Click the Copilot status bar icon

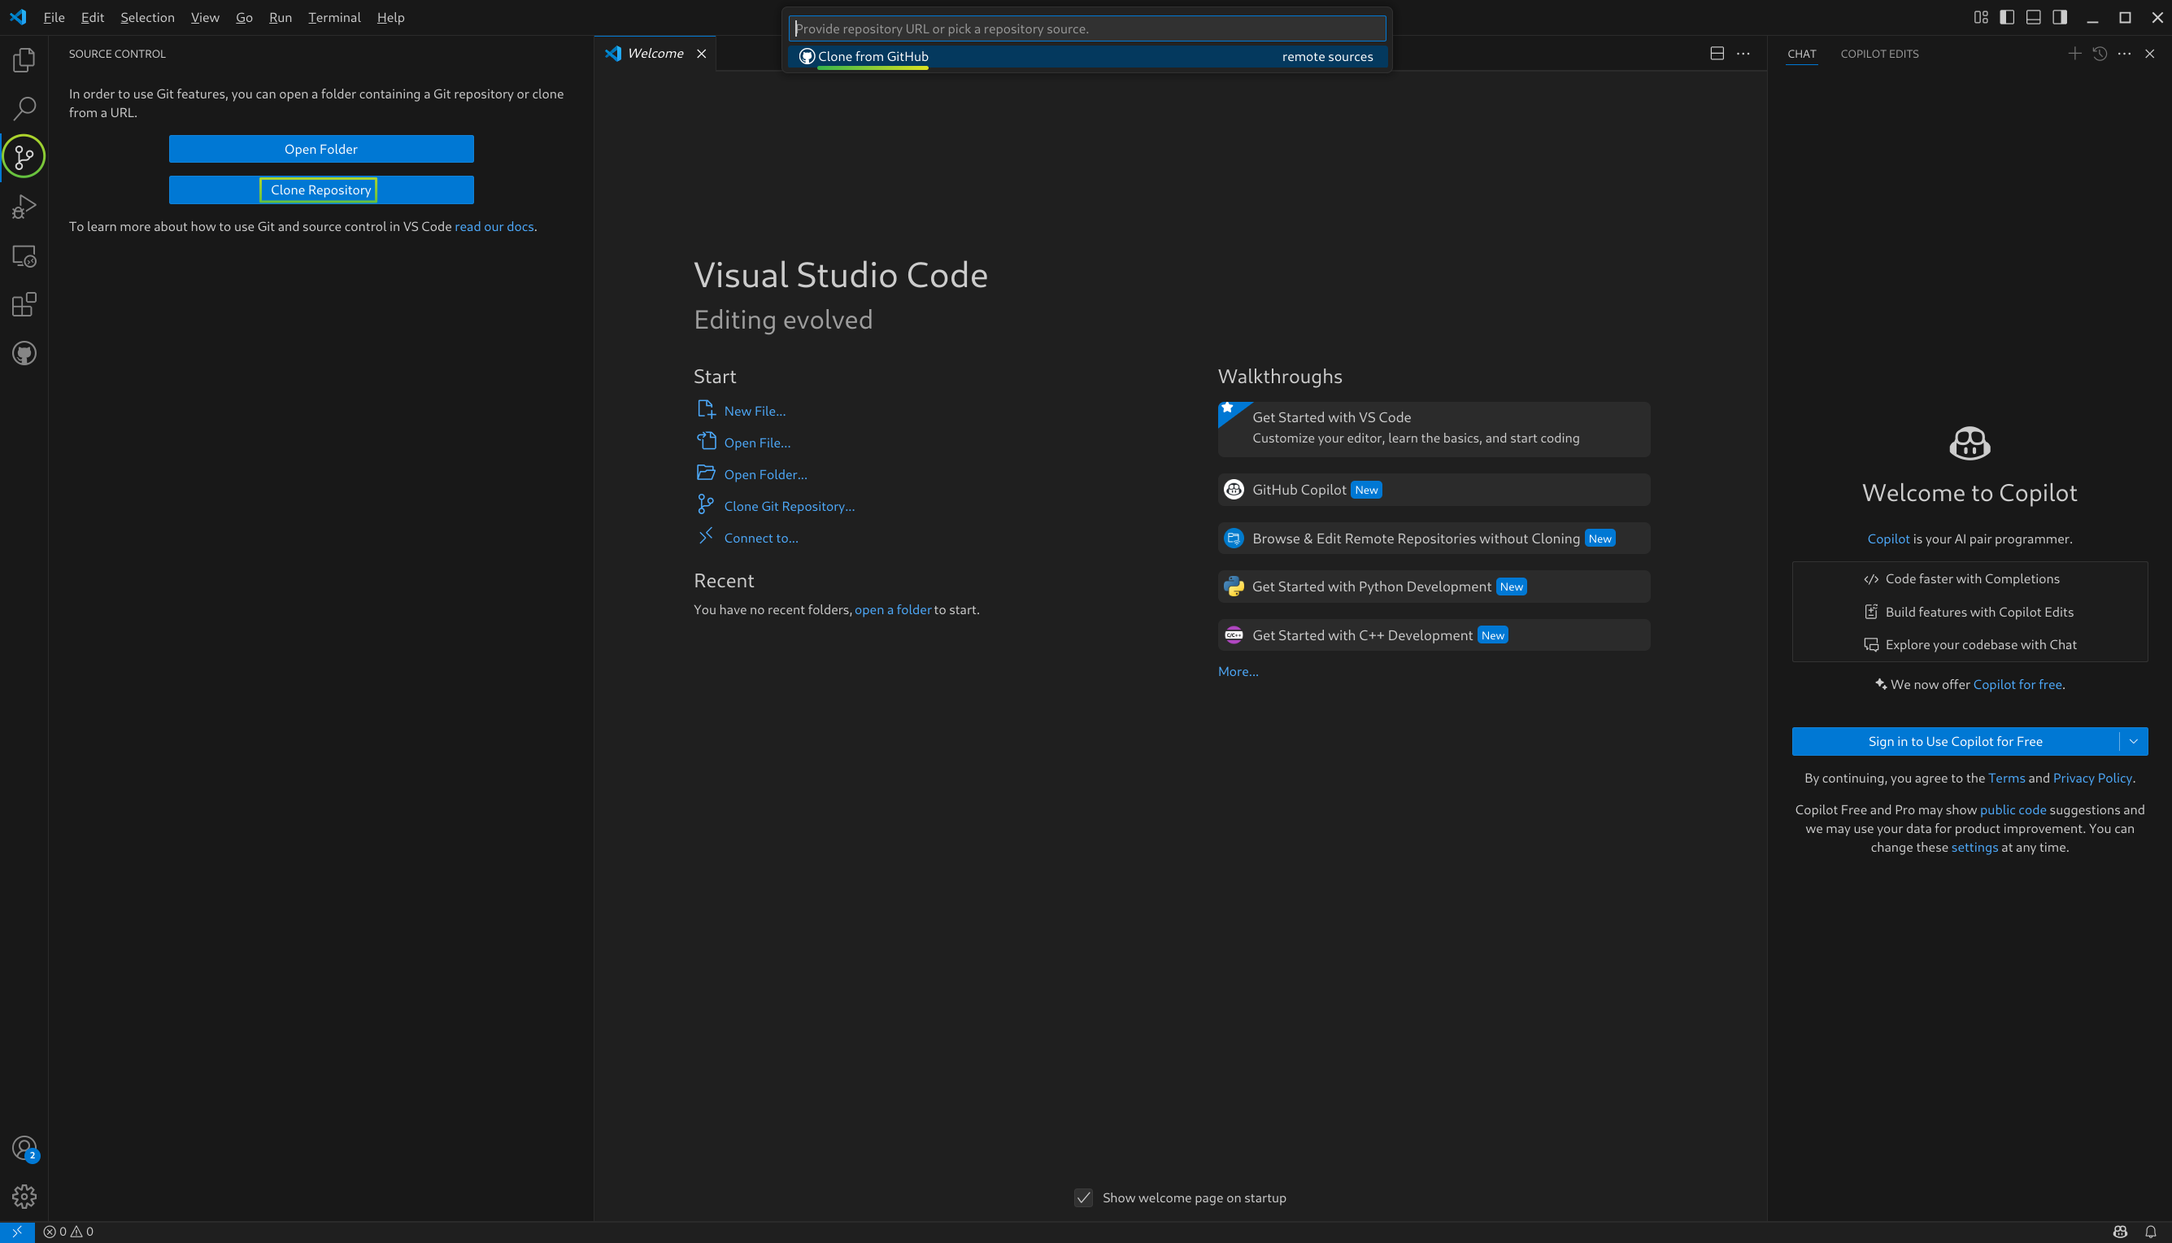2120,1232
